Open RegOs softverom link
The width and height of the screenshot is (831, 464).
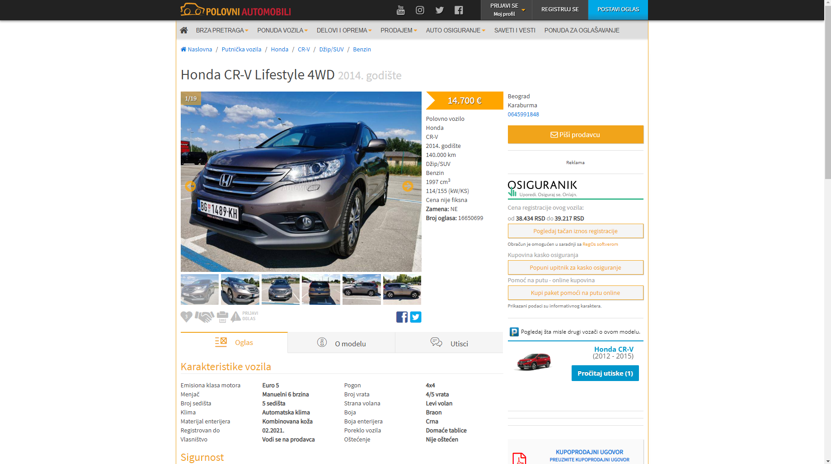(600, 244)
